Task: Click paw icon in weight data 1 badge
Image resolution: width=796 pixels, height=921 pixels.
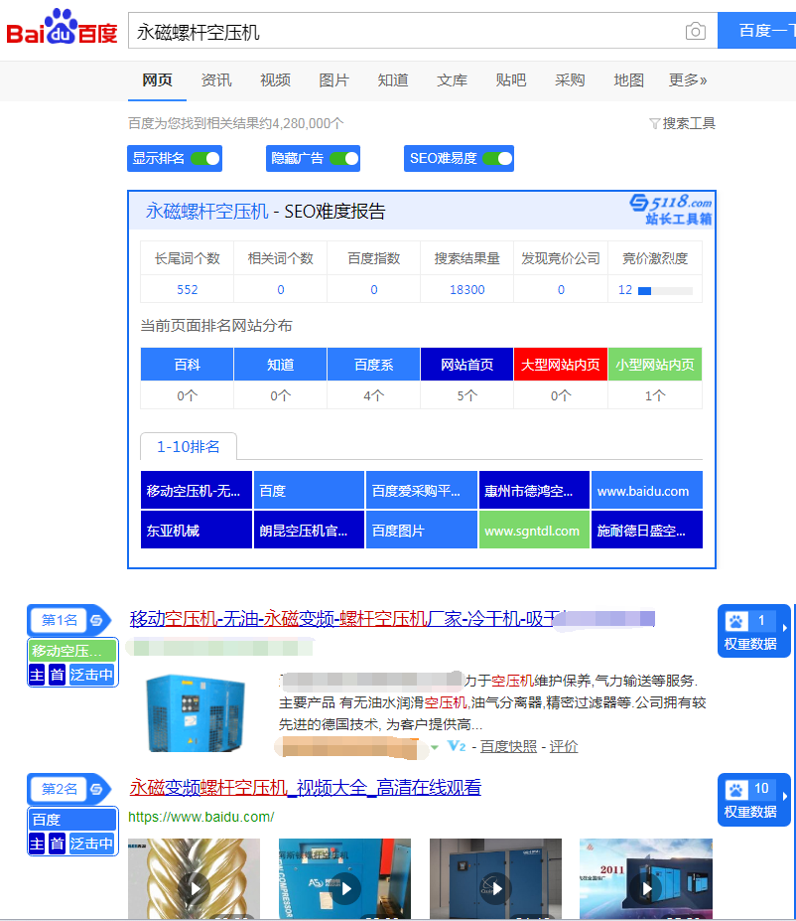Action: pos(735,621)
